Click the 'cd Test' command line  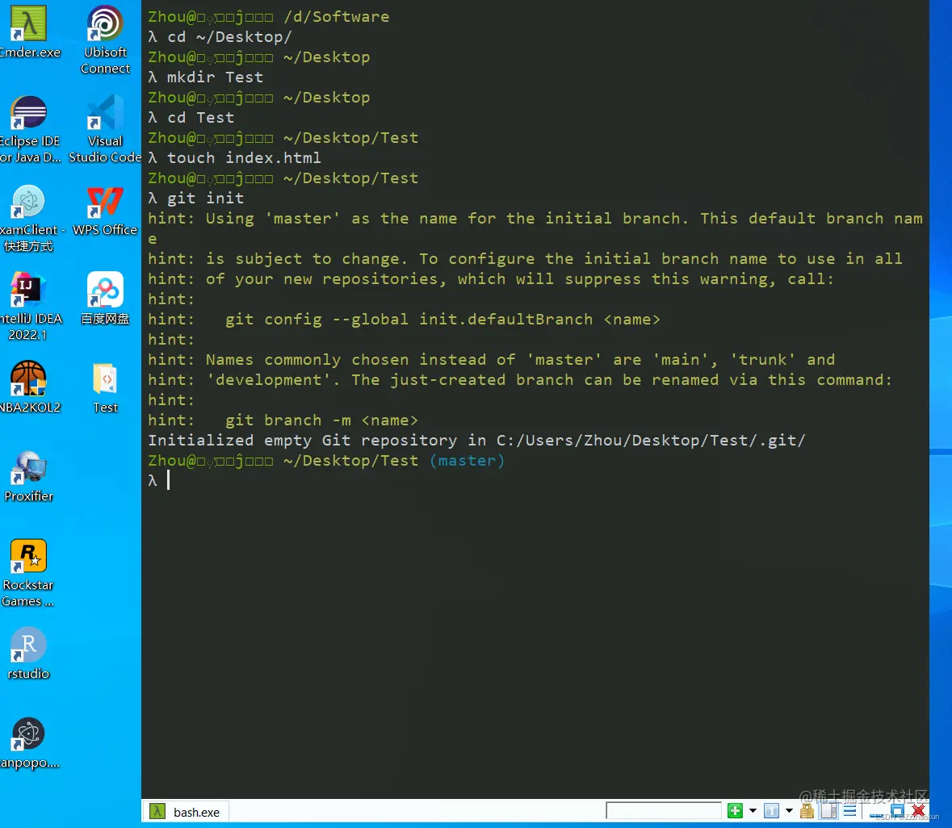191,118
